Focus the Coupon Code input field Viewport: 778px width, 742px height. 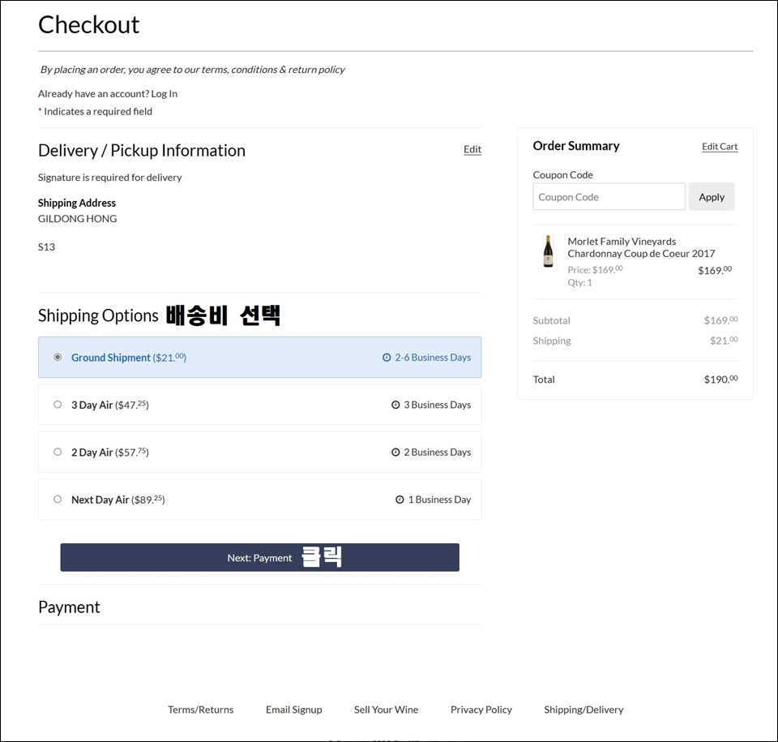(609, 197)
